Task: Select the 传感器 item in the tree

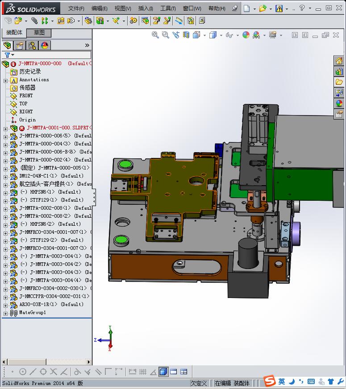Action: [27, 87]
